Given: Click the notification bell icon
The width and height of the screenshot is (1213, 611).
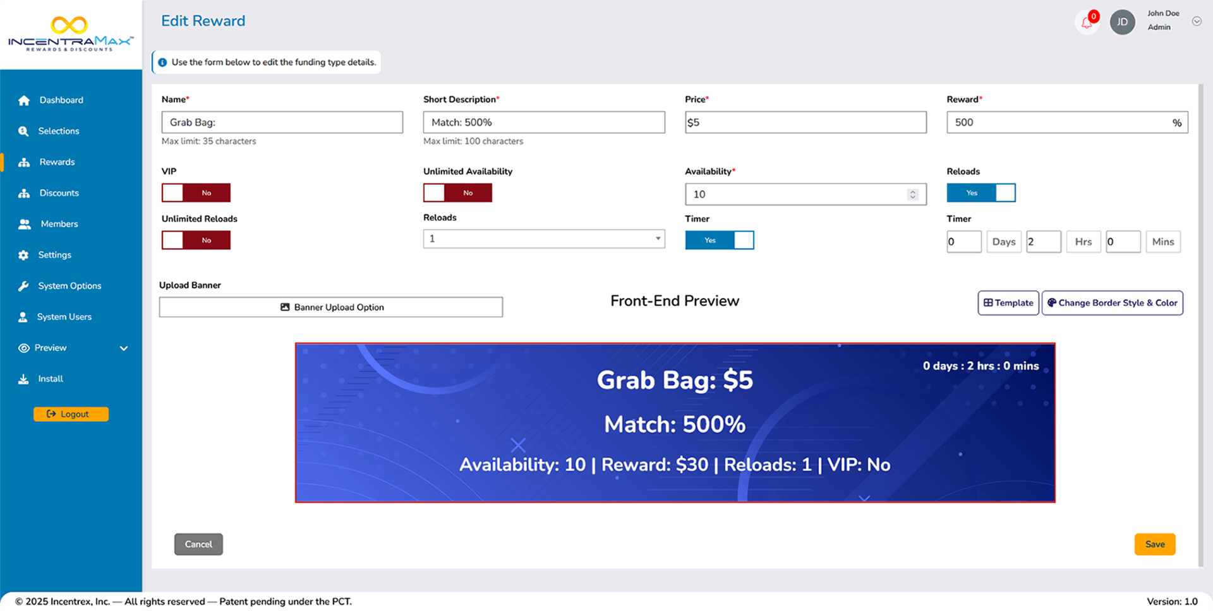Looking at the screenshot, I should tap(1087, 23).
